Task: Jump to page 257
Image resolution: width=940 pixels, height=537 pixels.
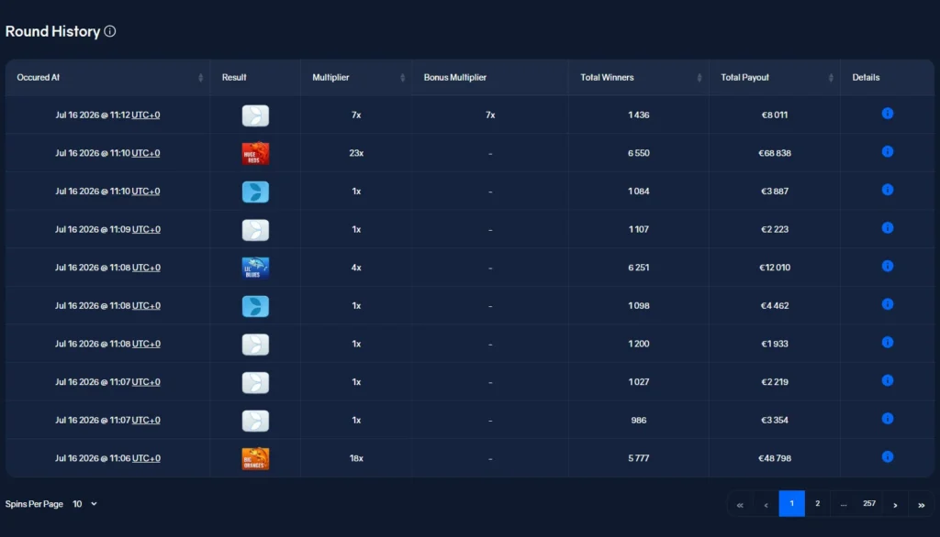Action: 869,503
